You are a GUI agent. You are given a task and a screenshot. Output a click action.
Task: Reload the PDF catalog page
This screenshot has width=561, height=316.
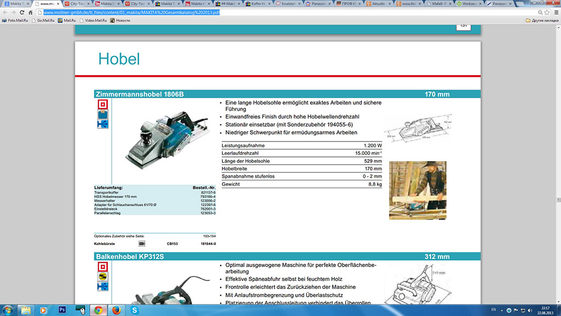coord(22,12)
